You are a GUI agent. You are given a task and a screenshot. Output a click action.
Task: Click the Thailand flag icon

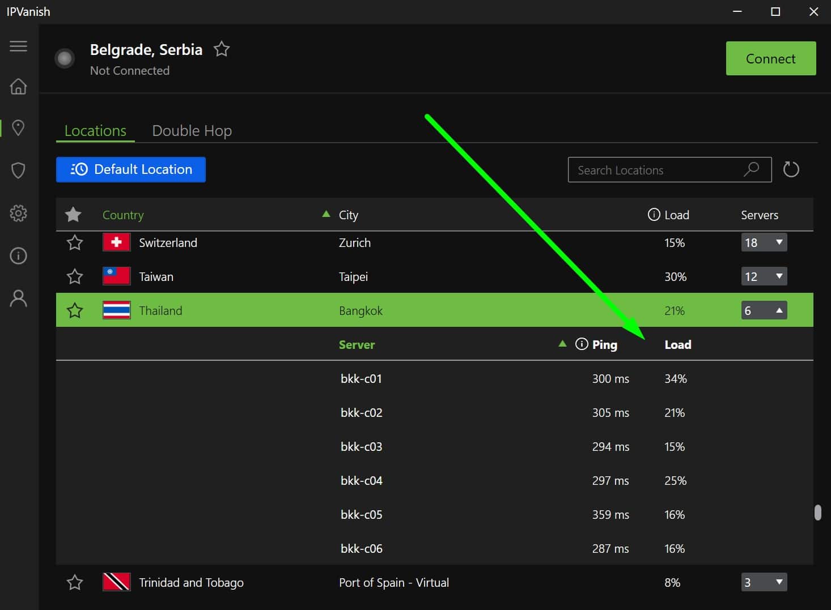[x=117, y=310]
